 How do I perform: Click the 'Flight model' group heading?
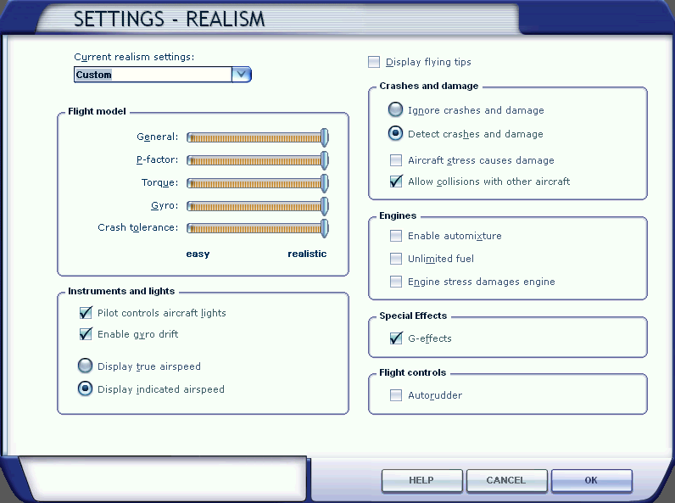point(97,111)
